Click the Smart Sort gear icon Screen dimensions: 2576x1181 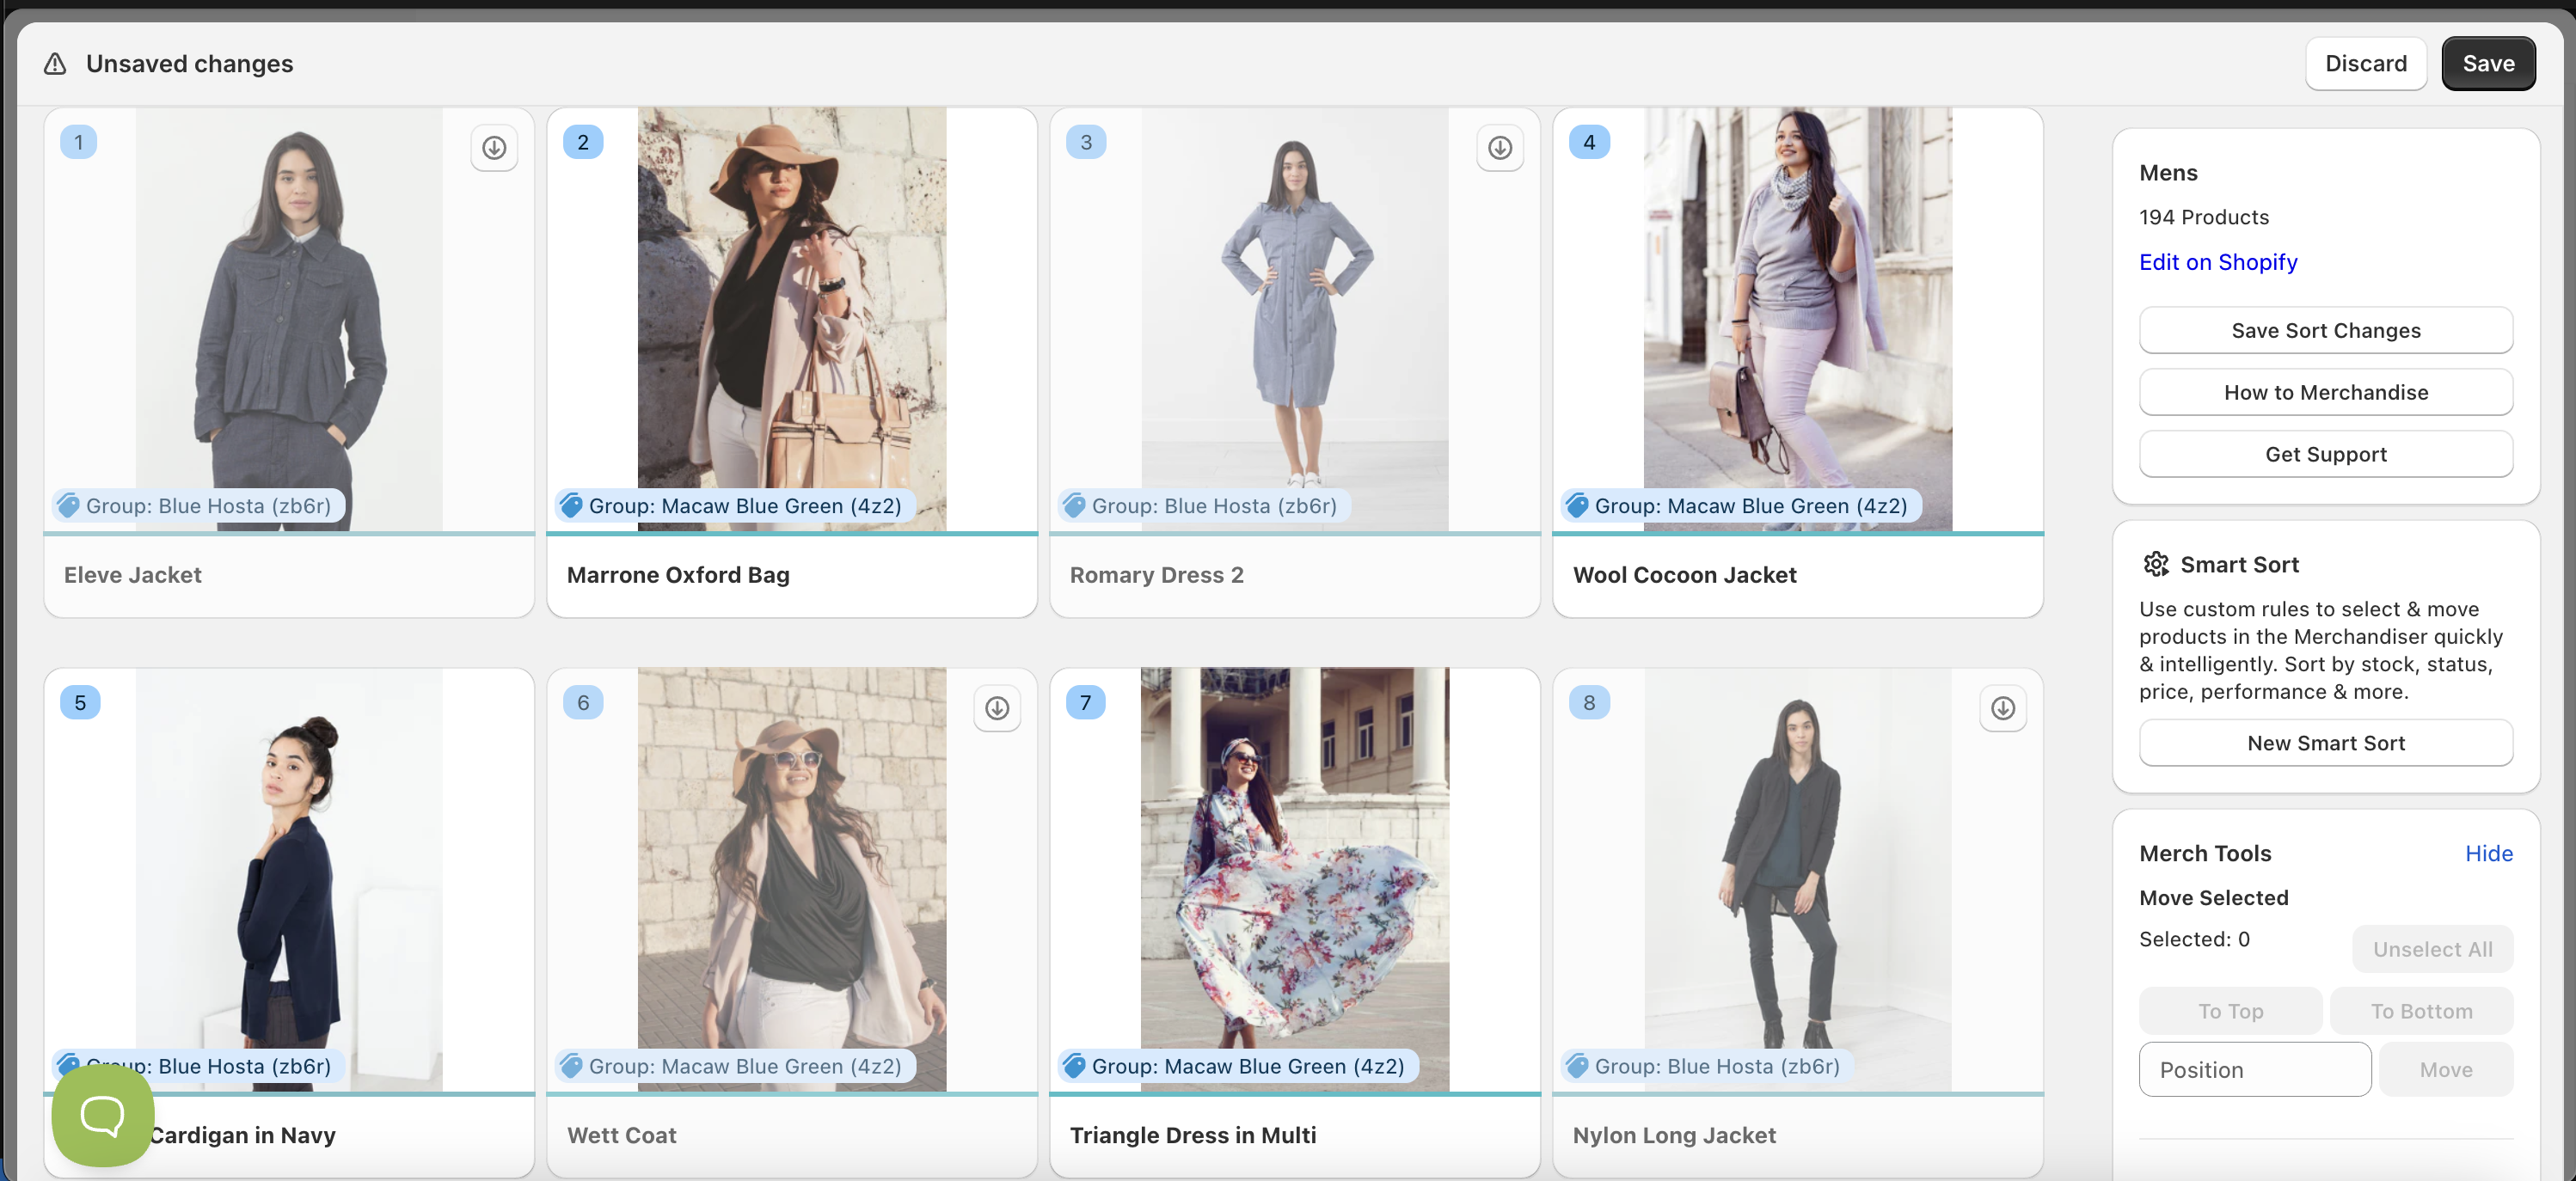[2155, 564]
